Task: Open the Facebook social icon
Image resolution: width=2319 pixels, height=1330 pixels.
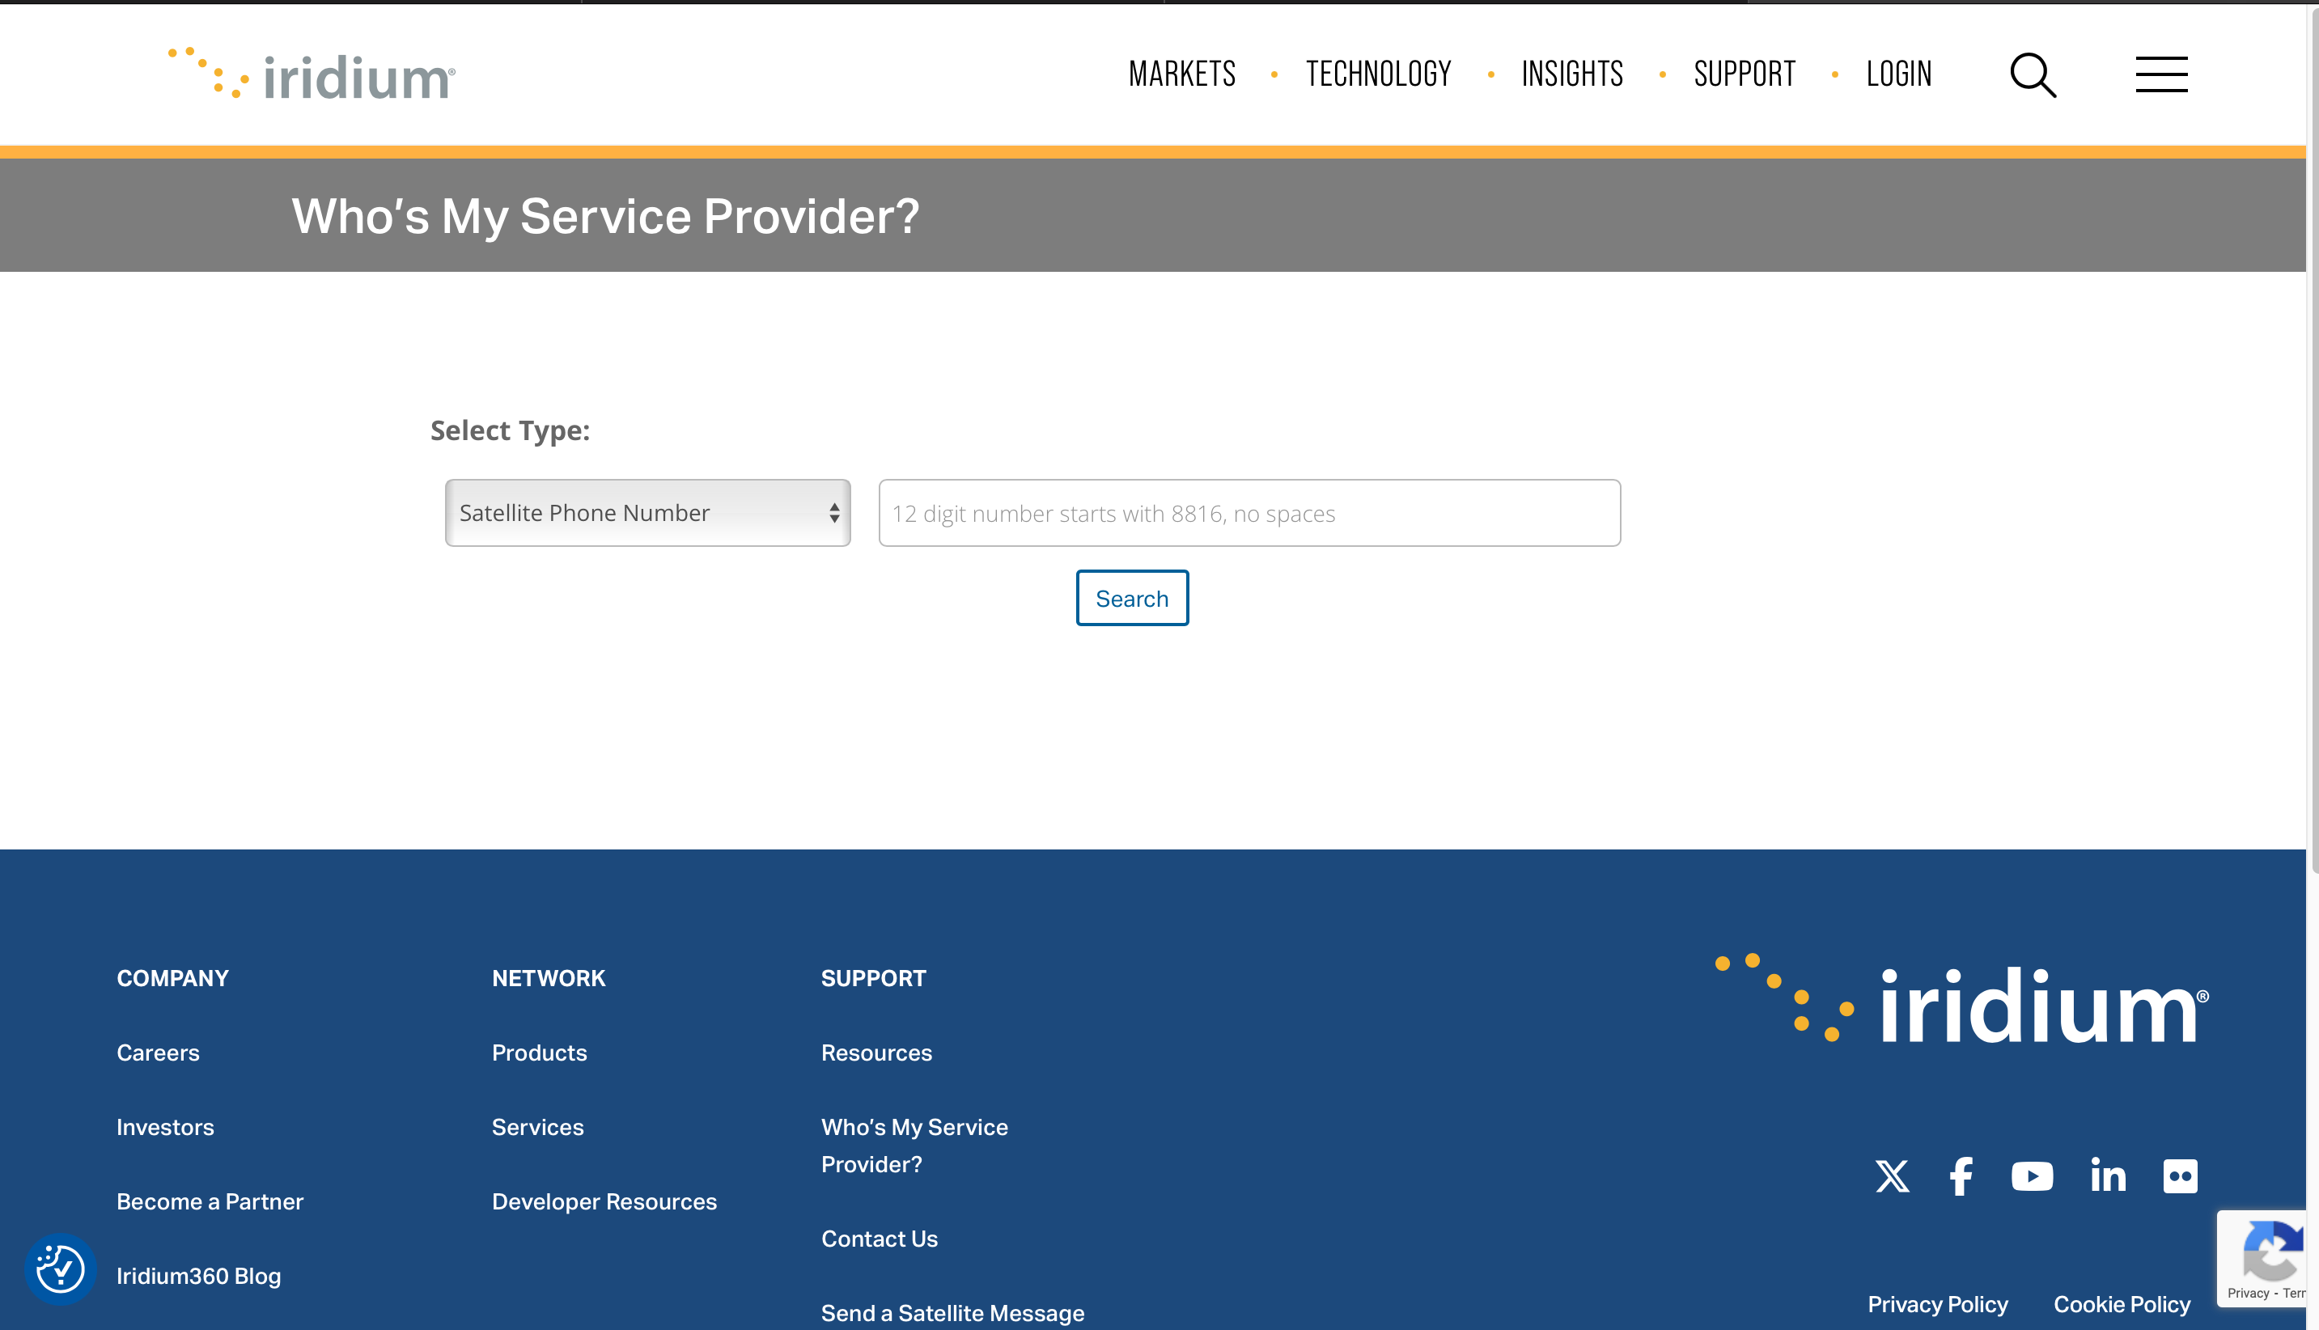Action: (x=1961, y=1175)
